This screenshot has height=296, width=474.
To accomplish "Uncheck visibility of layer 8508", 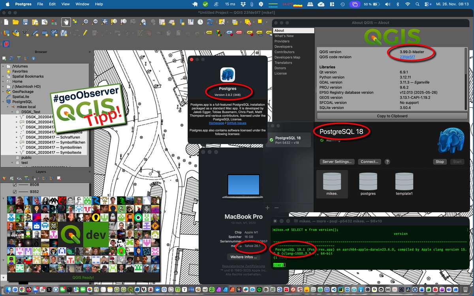I will pyautogui.click(x=15, y=185).
